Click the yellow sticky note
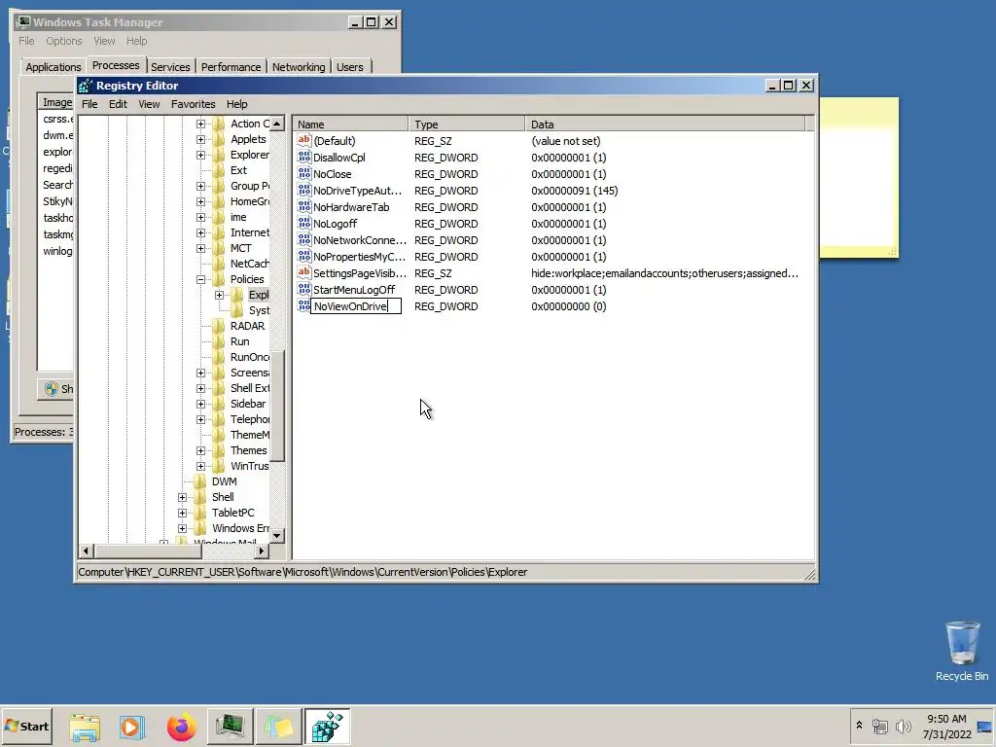 pyautogui.click(x=858, y=178)
